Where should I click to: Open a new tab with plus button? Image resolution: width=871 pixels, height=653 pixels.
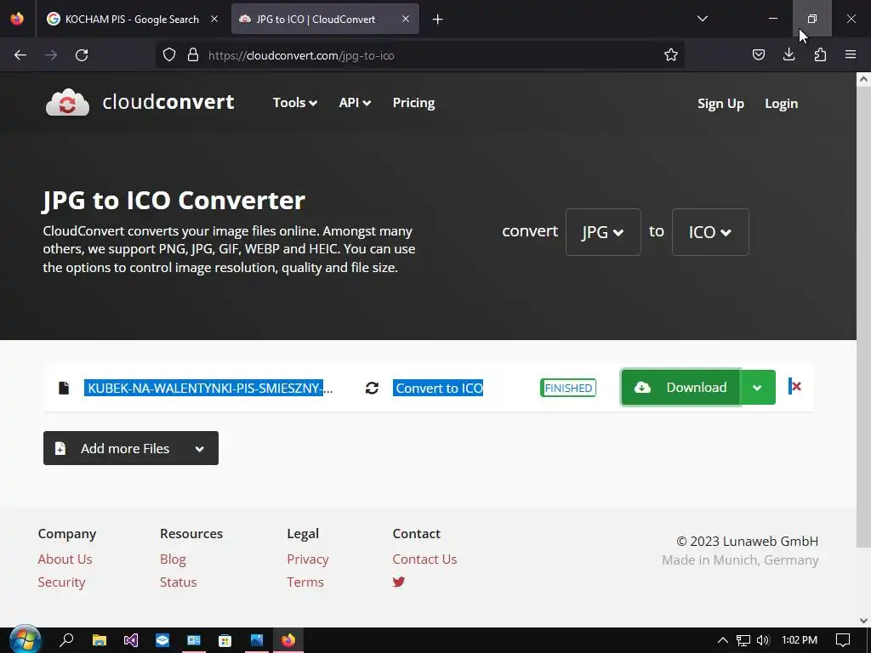[x=438, y=20]
